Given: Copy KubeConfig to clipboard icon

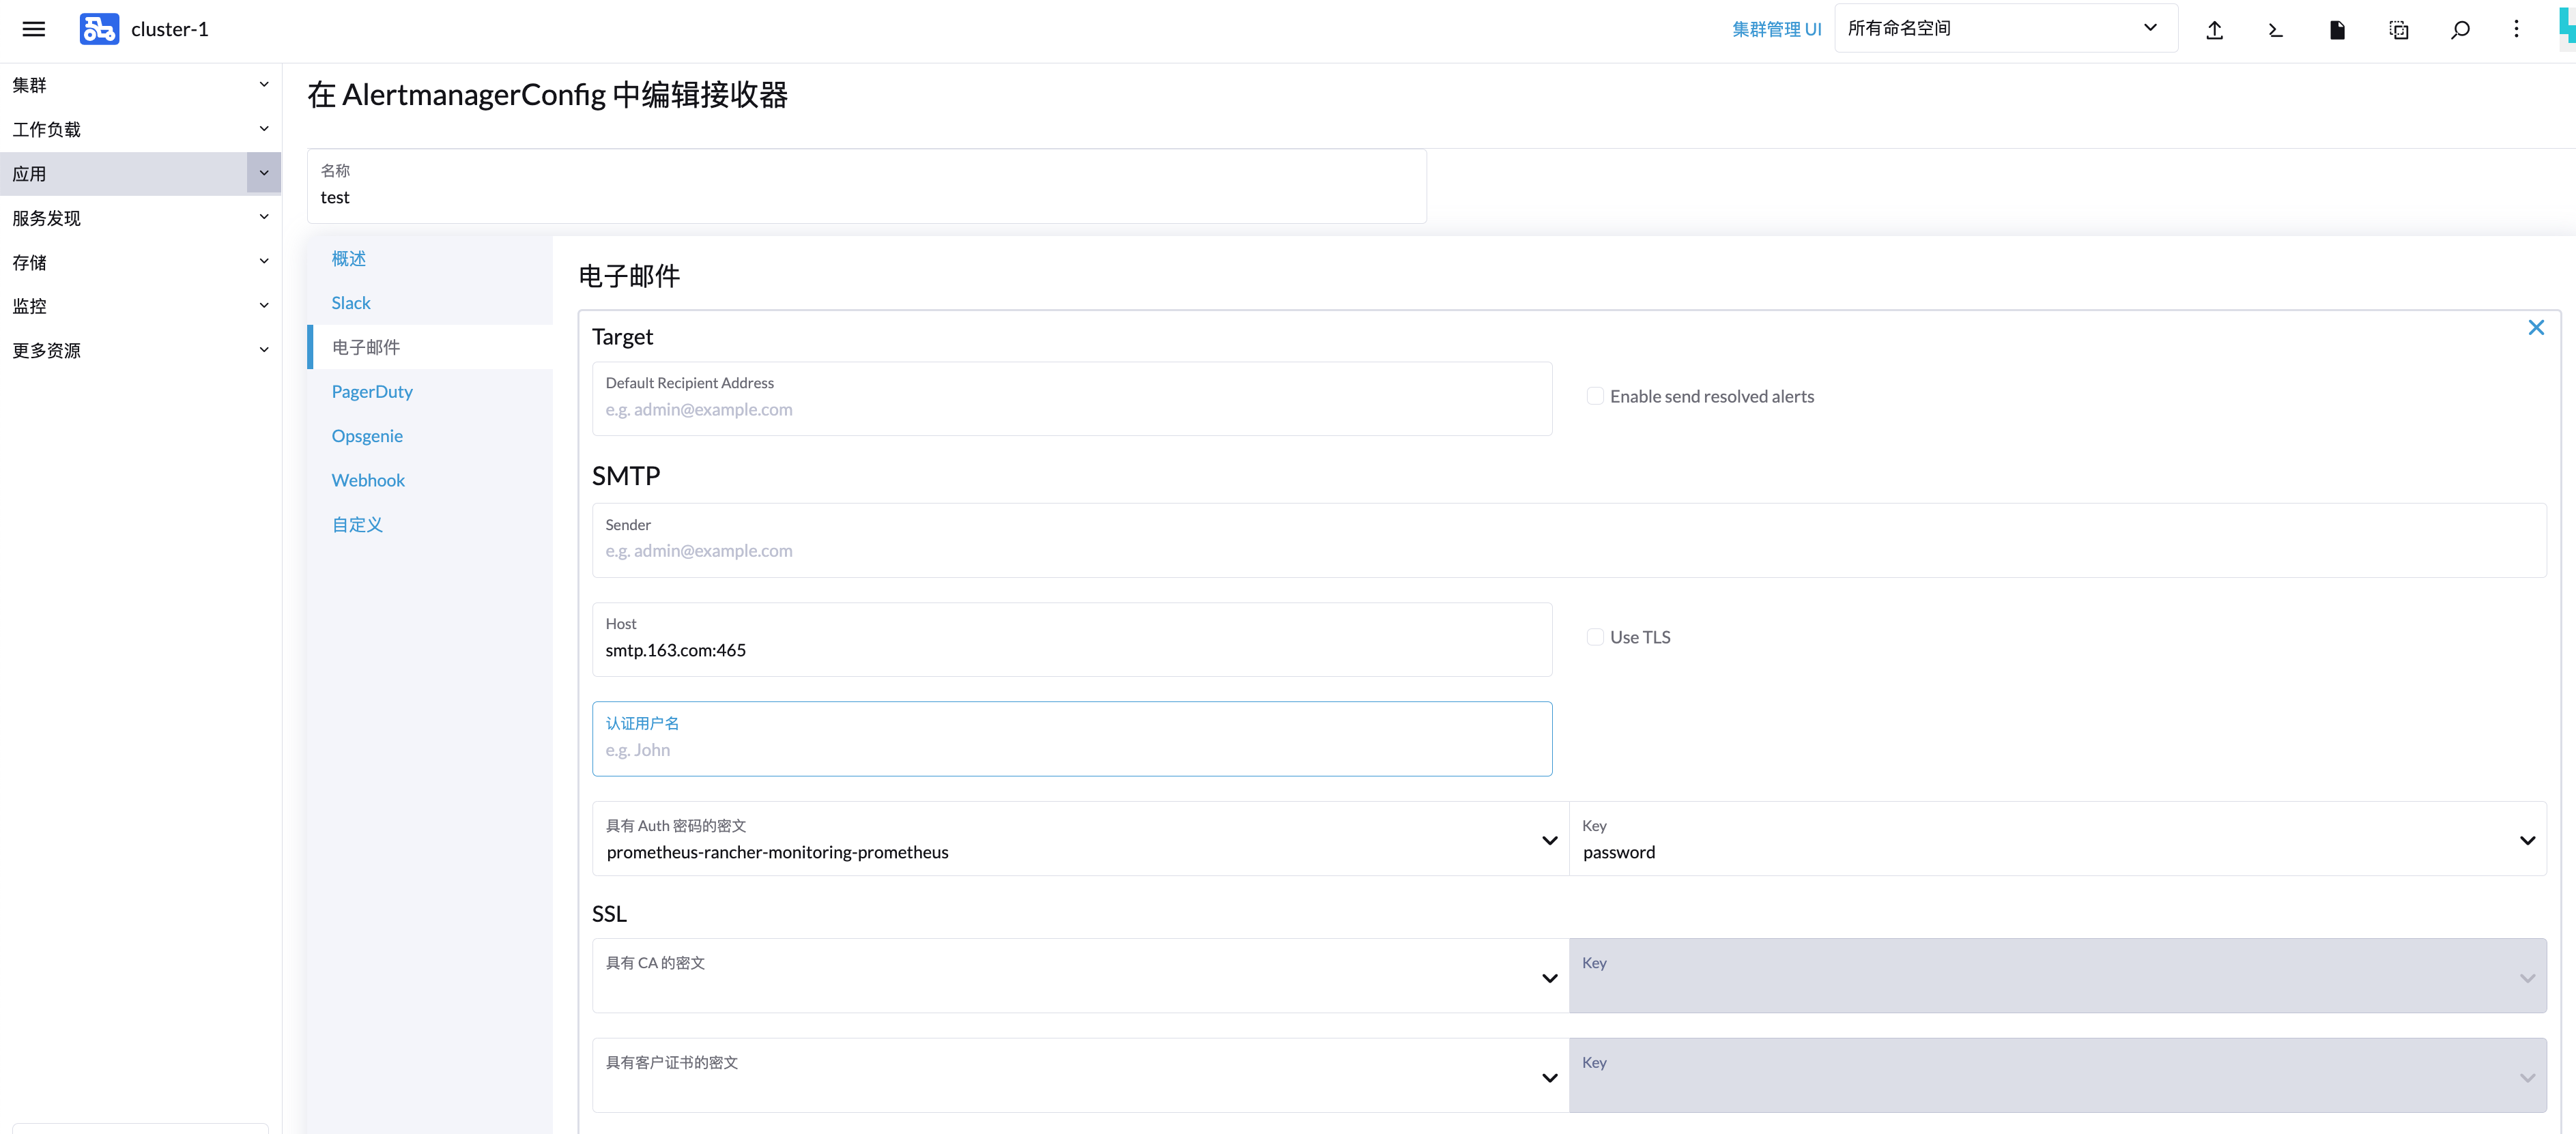Looking at the screenshot, I should pos(2398,30).
